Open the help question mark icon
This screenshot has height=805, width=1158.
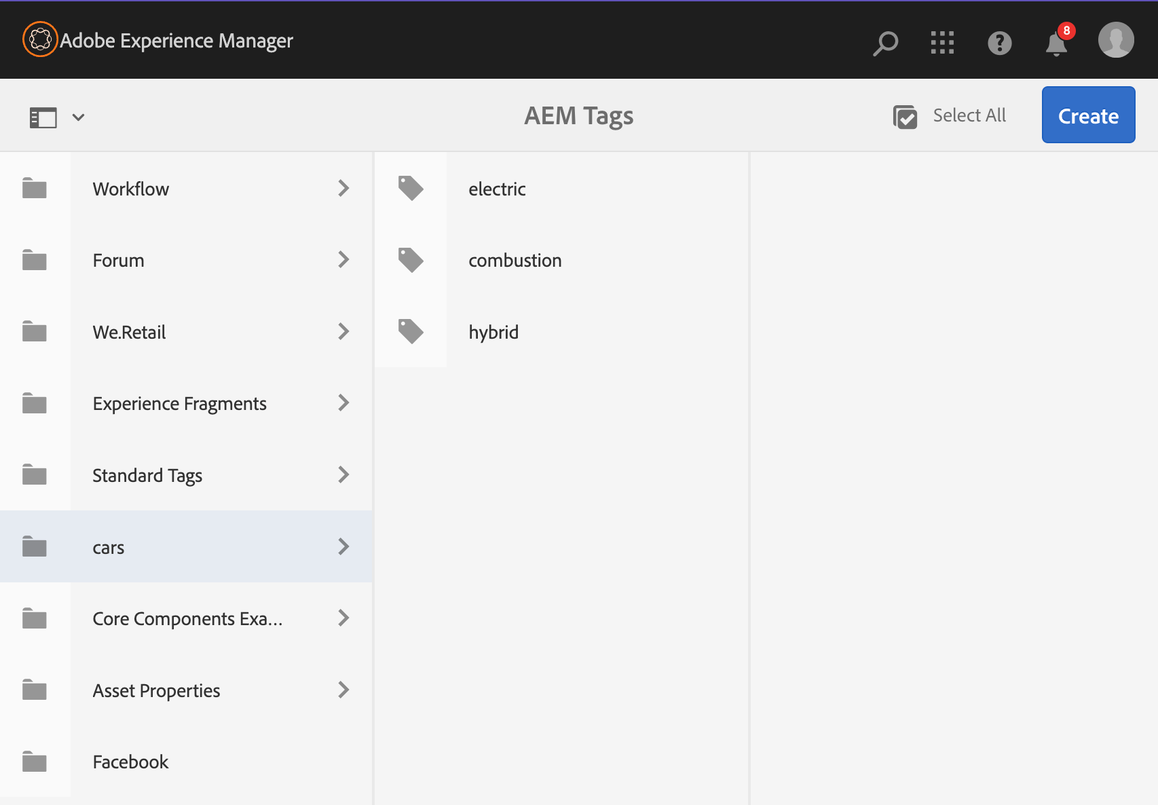click(999, 43)
